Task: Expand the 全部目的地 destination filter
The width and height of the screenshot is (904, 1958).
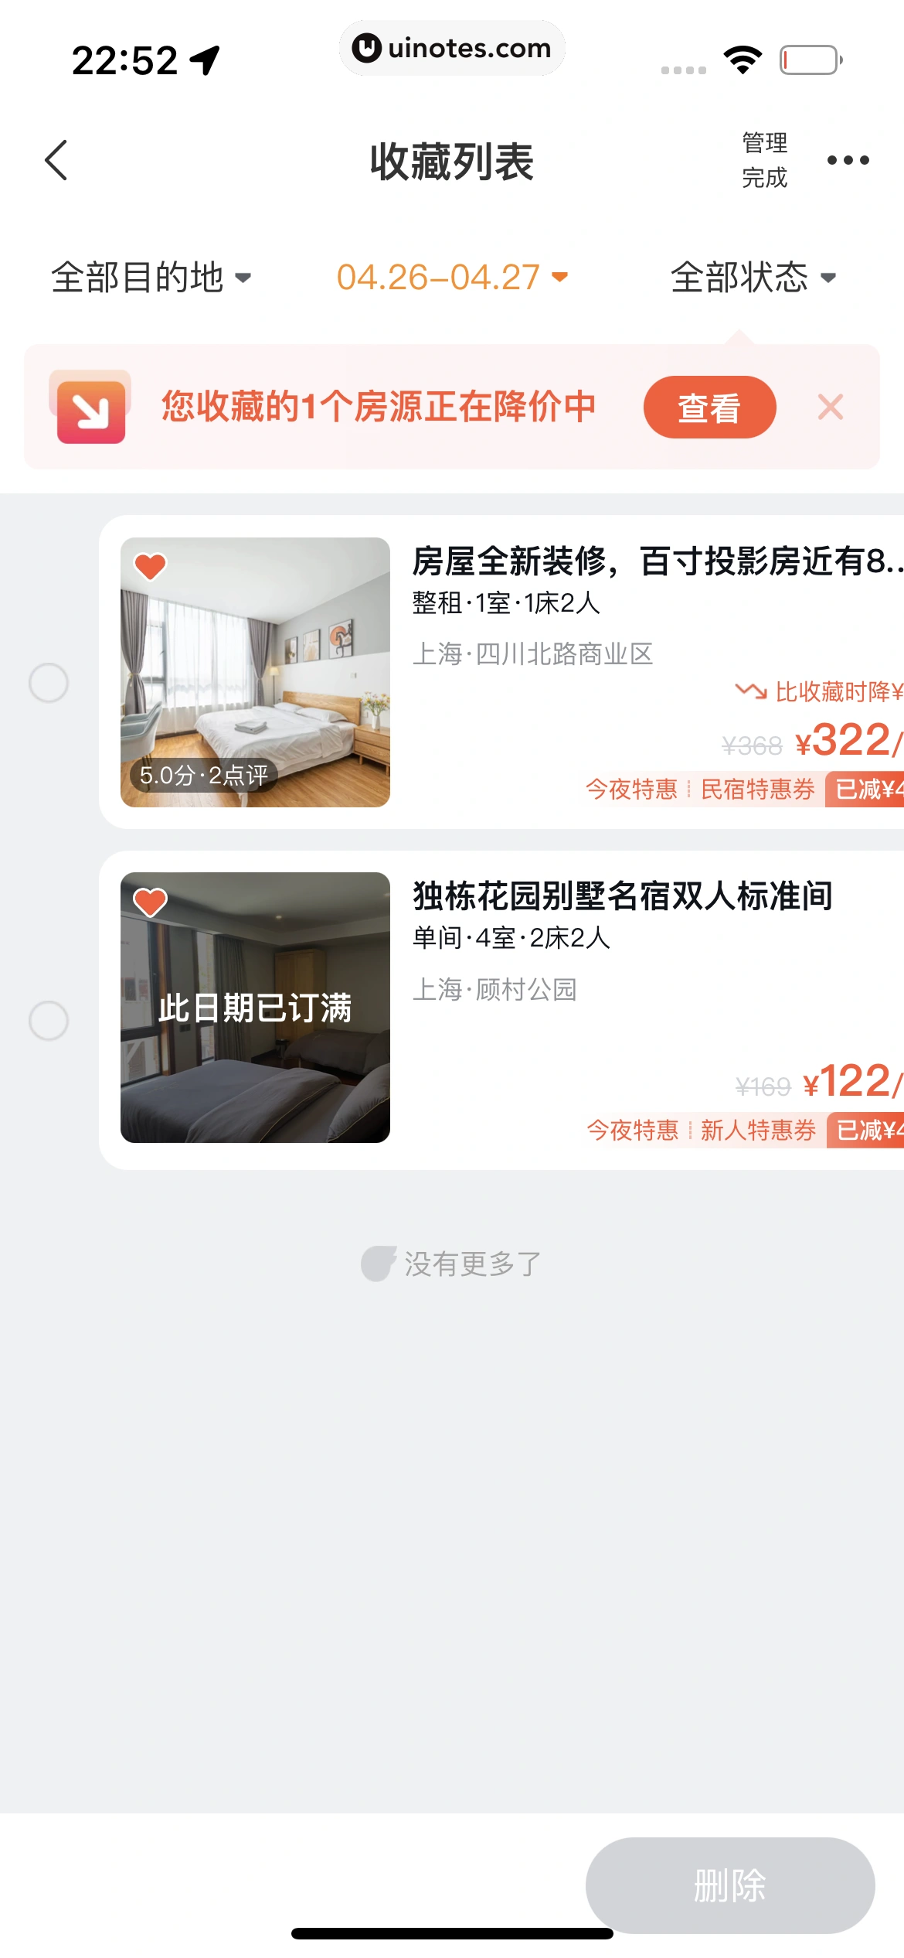Action: tap(151, 277)
